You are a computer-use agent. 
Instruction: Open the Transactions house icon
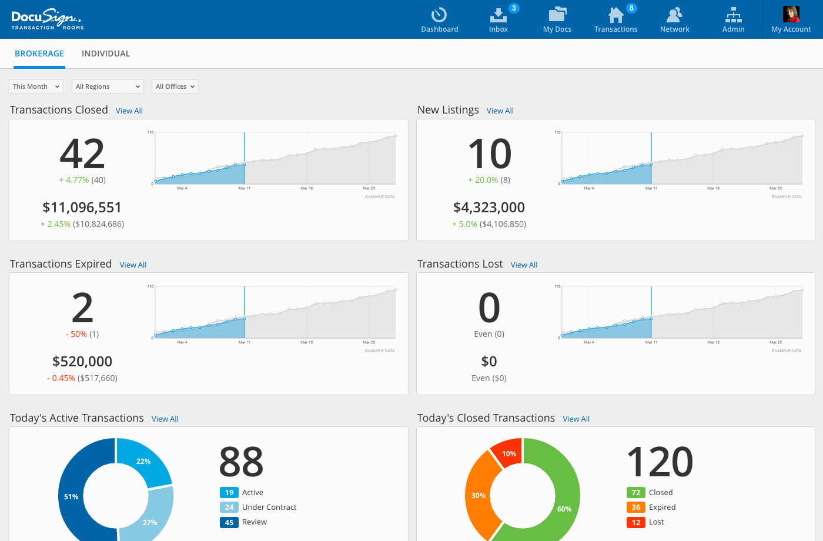pos(615,15)
